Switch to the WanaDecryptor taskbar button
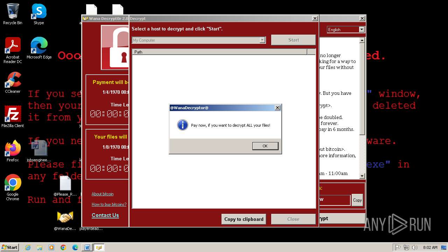This screenshot has width=448, height=252. point(99,247)
